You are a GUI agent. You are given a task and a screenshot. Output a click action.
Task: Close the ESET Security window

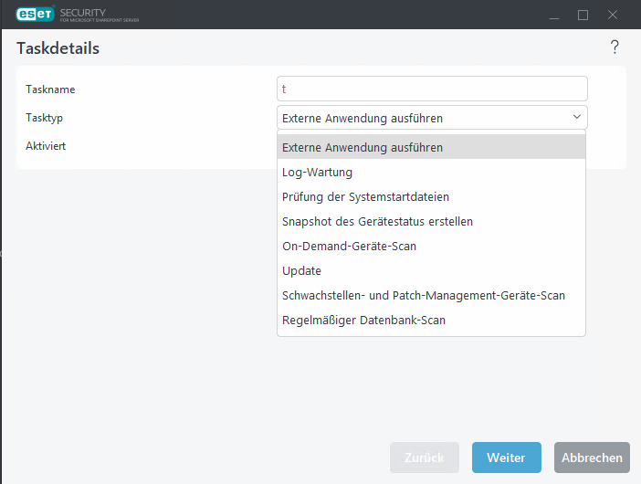coord(613,16)
